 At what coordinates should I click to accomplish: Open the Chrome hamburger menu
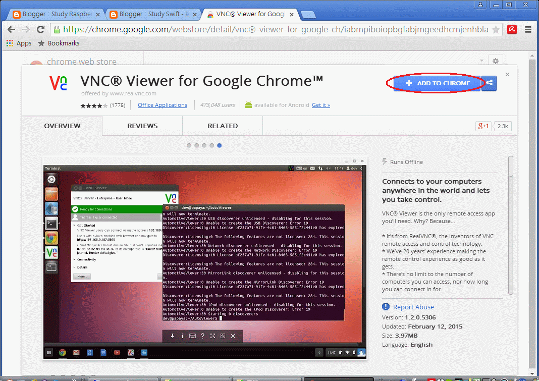528,30
